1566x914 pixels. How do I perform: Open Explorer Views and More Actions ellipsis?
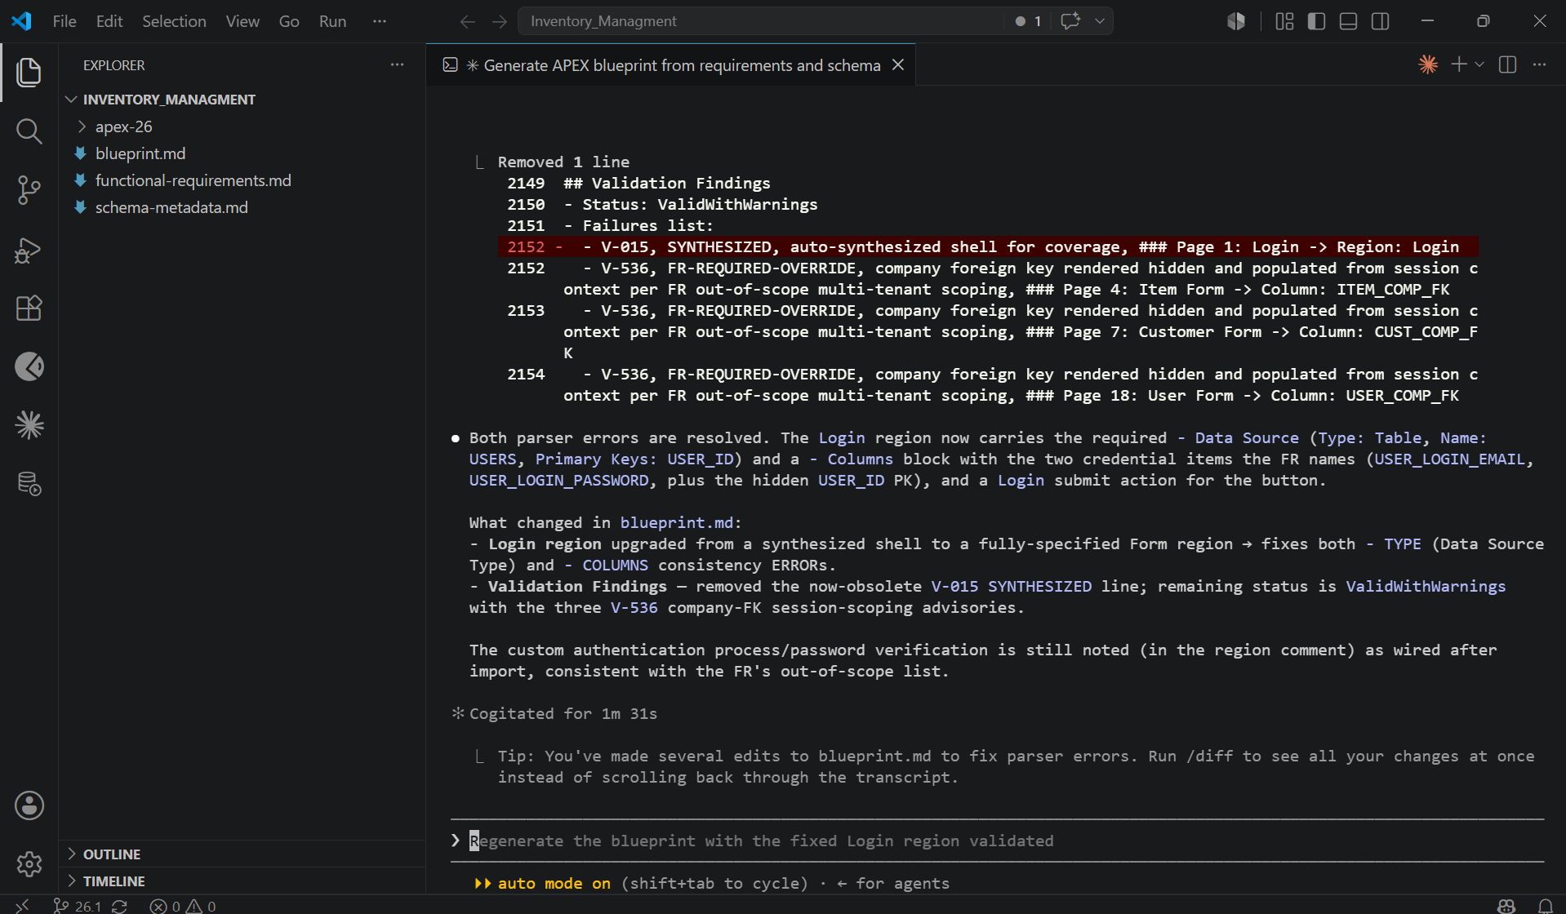coord(398,64)
